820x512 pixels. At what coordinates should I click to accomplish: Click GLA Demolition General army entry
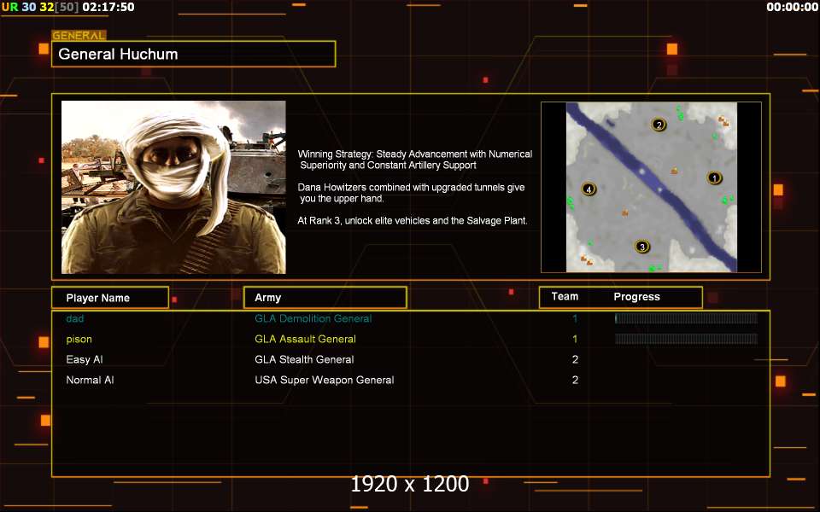pos(313,318)
